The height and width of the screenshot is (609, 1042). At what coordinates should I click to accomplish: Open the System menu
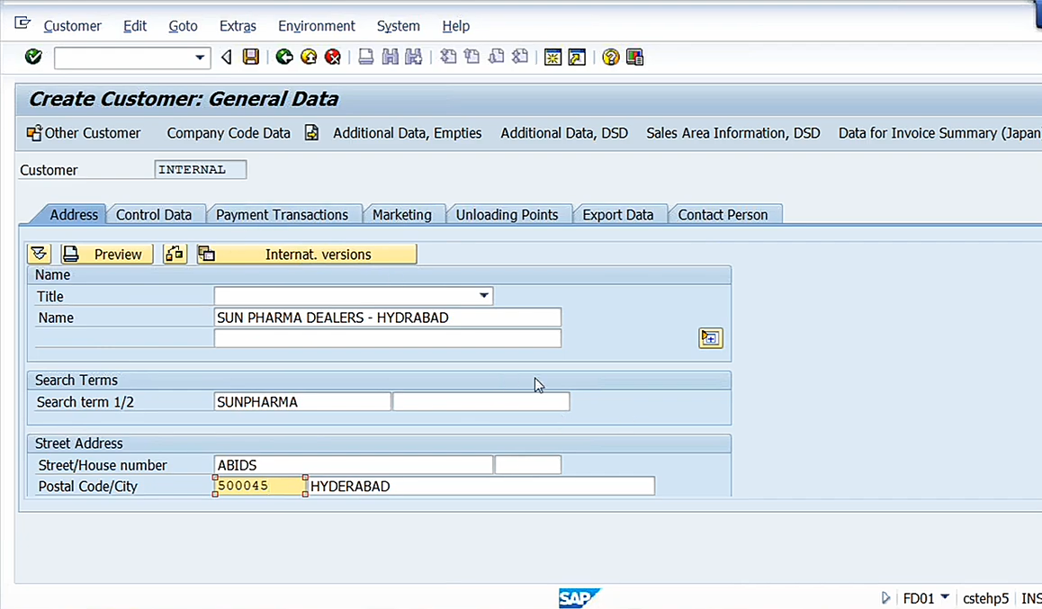pyautogui.click(x=398, y=26)
